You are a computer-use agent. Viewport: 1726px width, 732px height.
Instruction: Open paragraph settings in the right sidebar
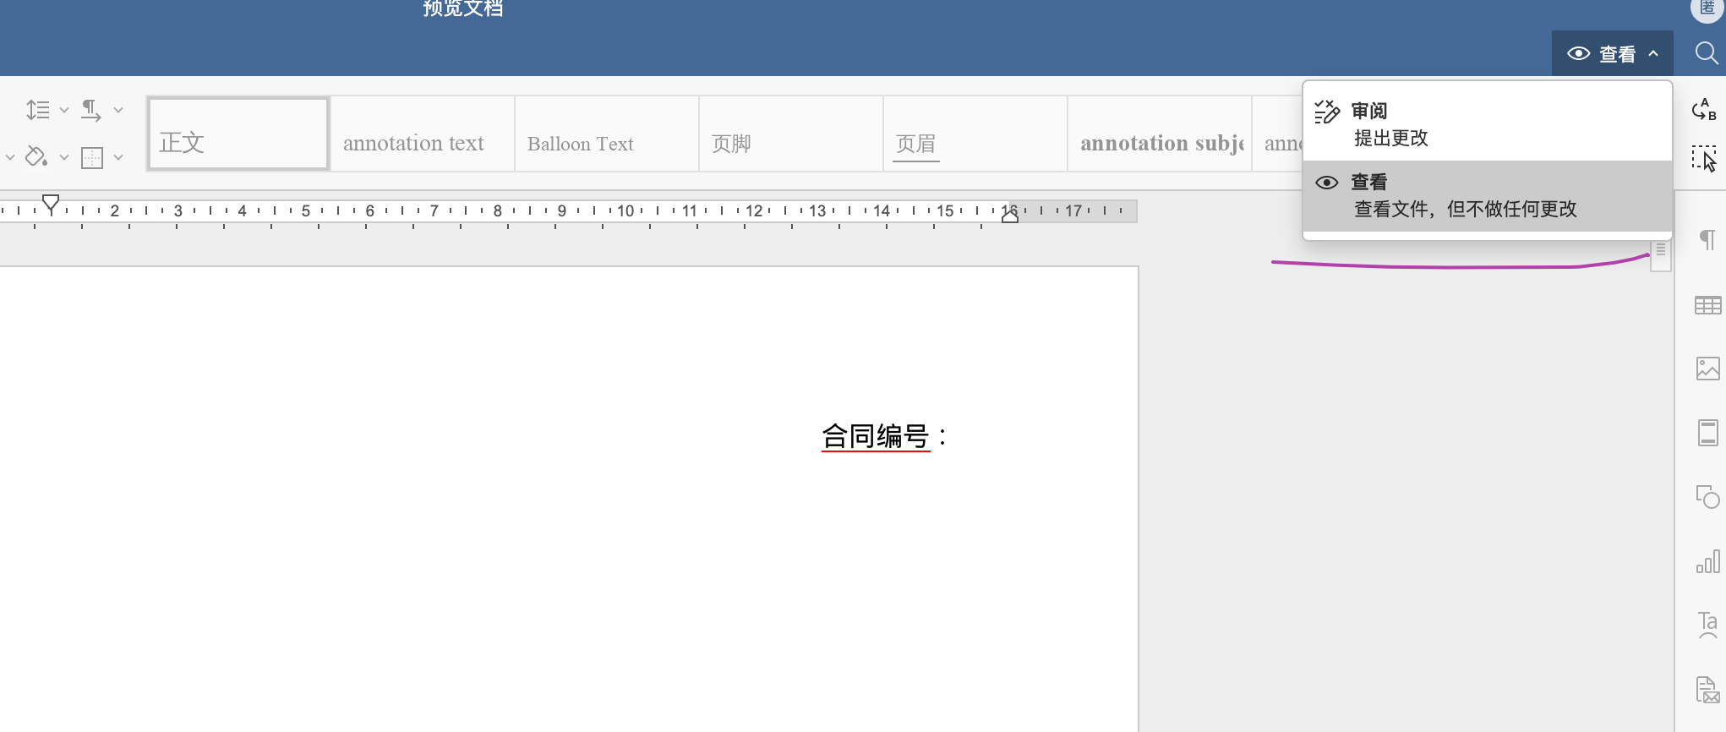click(1707, 240)
